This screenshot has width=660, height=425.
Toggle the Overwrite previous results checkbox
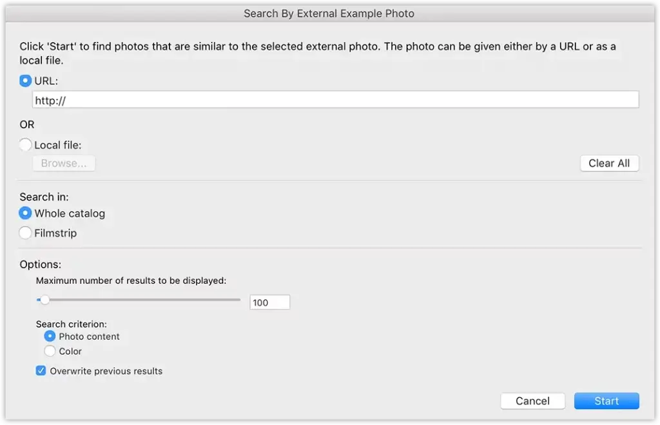41,371
